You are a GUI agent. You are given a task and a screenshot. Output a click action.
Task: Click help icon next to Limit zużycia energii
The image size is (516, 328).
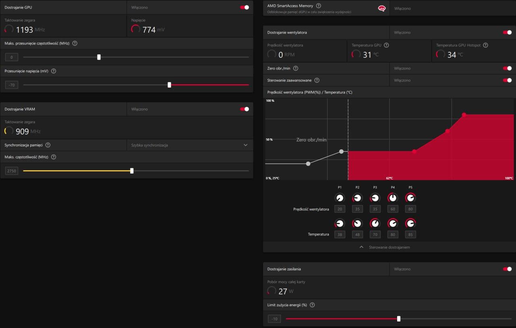[x=312, y=305]
